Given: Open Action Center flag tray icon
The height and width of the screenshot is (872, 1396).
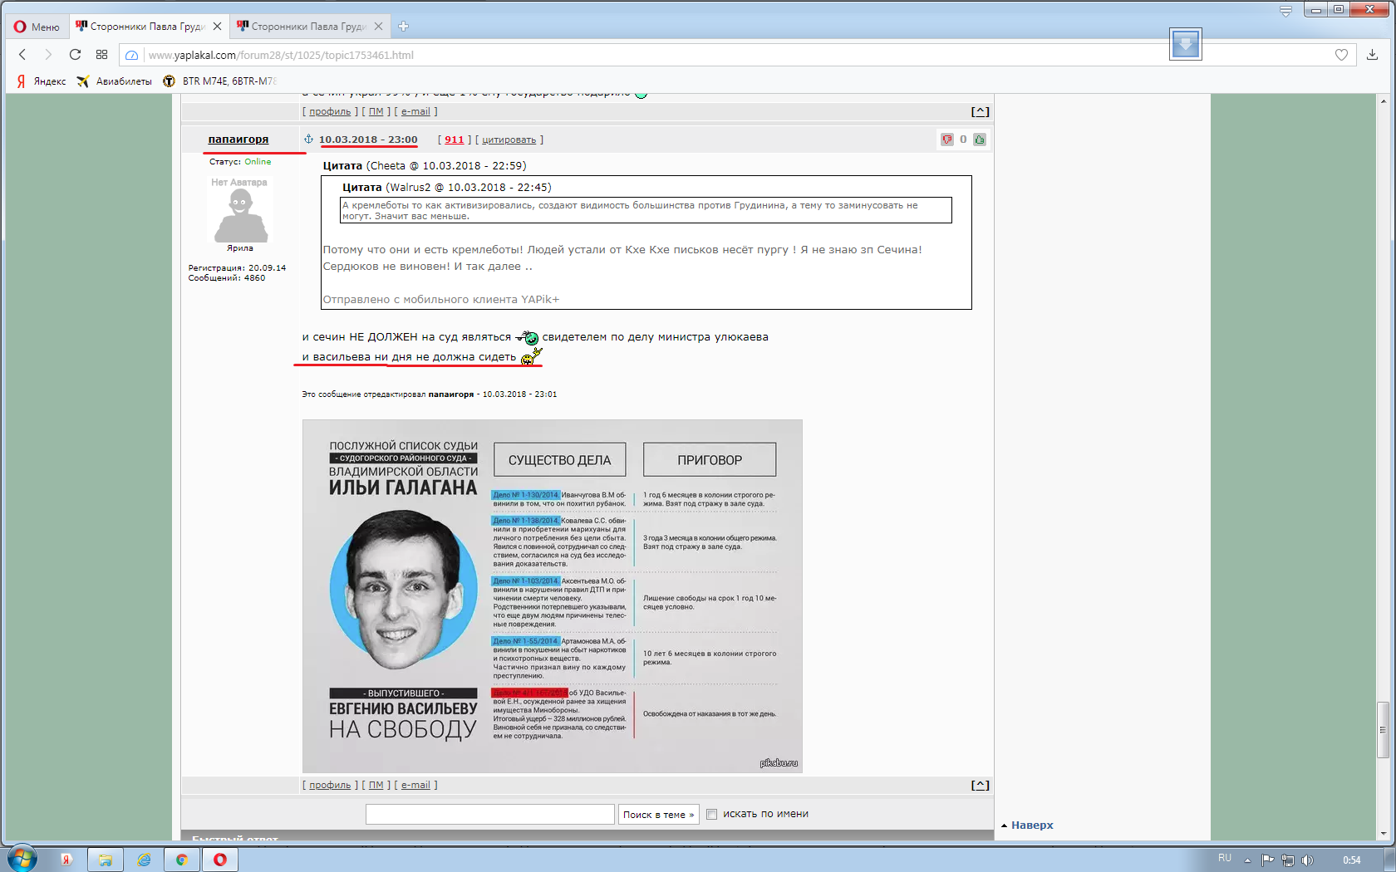Looking at the screenshot, I should [x=1267, y=860].
